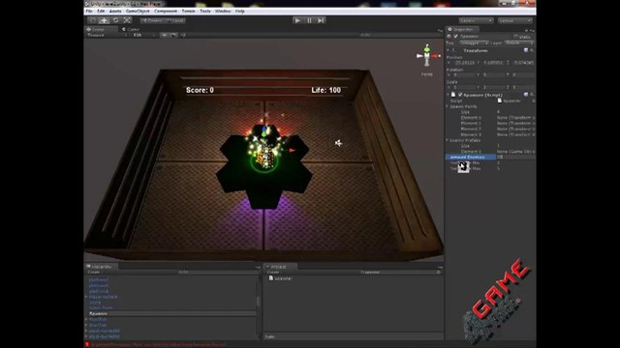Click the Pause button
The image size is (620, 348).
(309, 20)
